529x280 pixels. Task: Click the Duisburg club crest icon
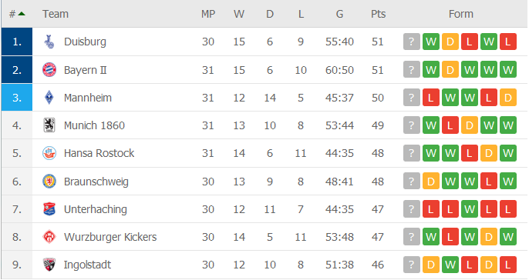point(49,42)
